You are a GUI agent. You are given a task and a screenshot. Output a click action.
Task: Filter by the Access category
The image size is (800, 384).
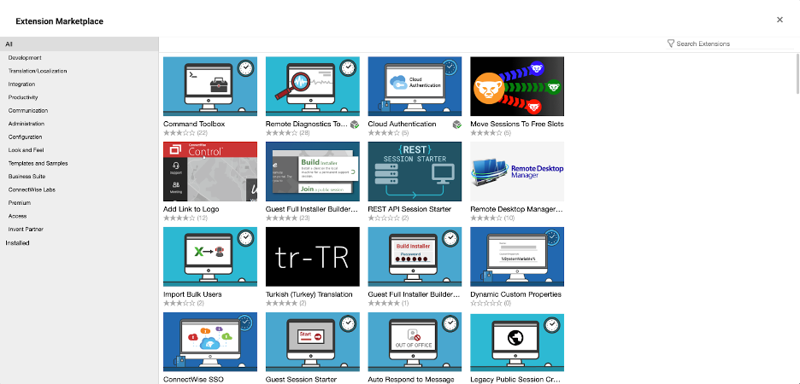(x=17, y=216)
